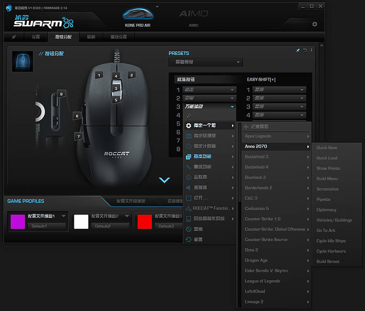The height and width of the screenshot is (311, 365).
Task: Click the blue down chevron below the mouse image
Action: 164,180
